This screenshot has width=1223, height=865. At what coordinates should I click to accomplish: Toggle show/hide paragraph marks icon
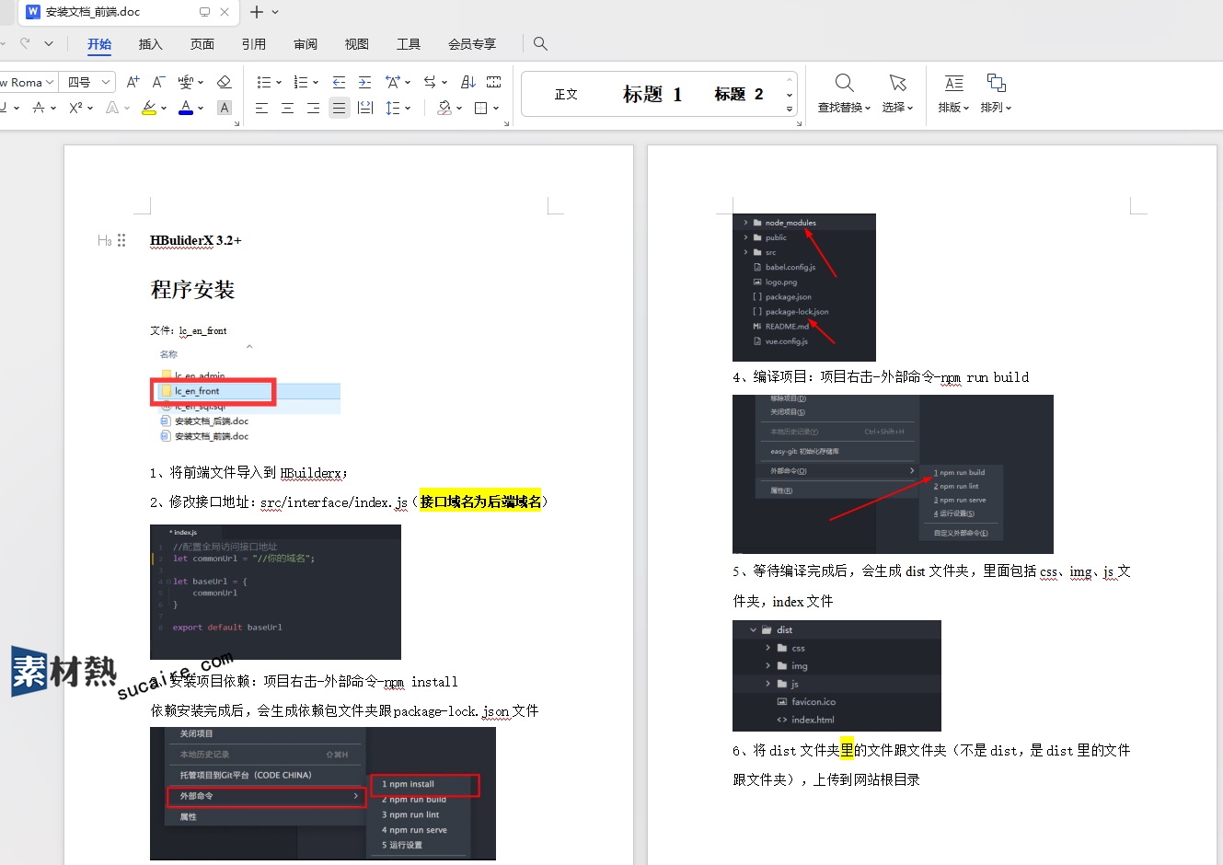[494, 82]
